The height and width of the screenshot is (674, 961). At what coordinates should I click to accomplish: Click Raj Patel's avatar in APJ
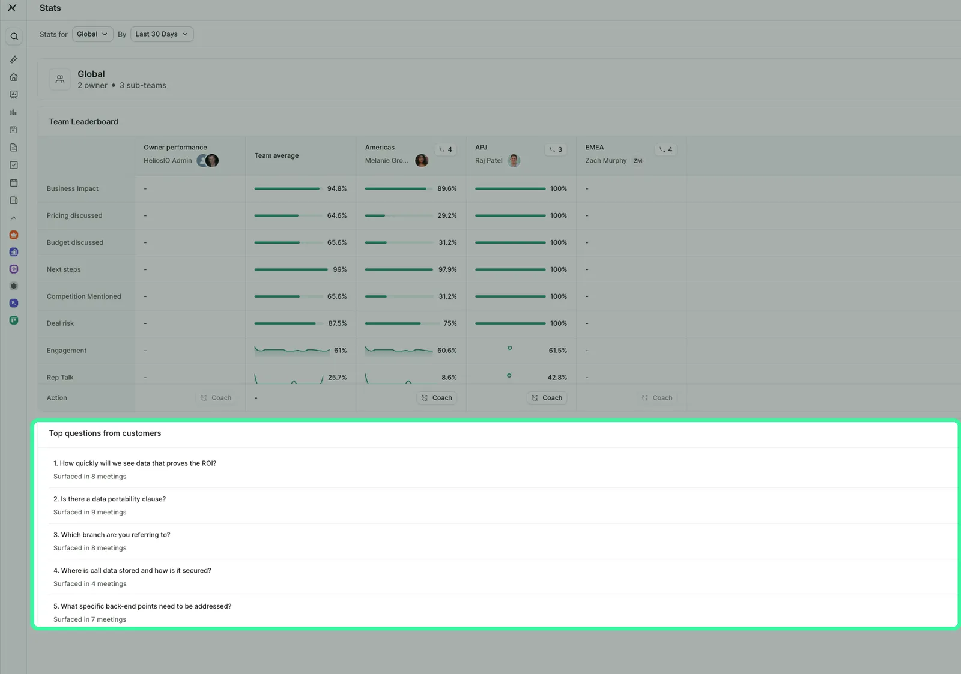click(x=514, y=161)
